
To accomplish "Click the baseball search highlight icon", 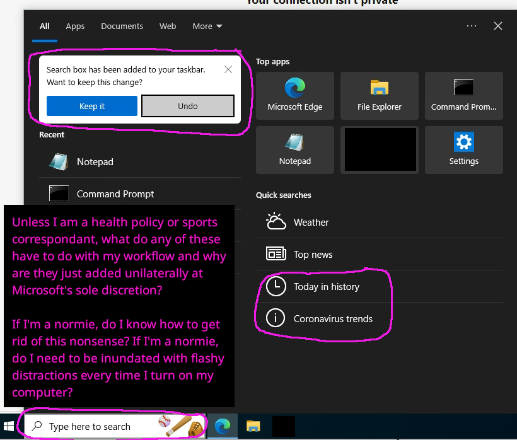I will [x=180, y=426].
